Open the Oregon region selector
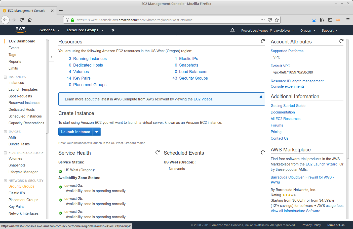 [x=308, y=30]
